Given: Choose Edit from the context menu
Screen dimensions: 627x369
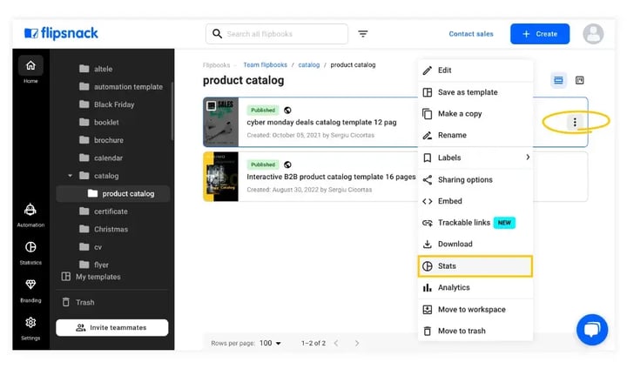Looking at the screenshot, I should [475, 70].
